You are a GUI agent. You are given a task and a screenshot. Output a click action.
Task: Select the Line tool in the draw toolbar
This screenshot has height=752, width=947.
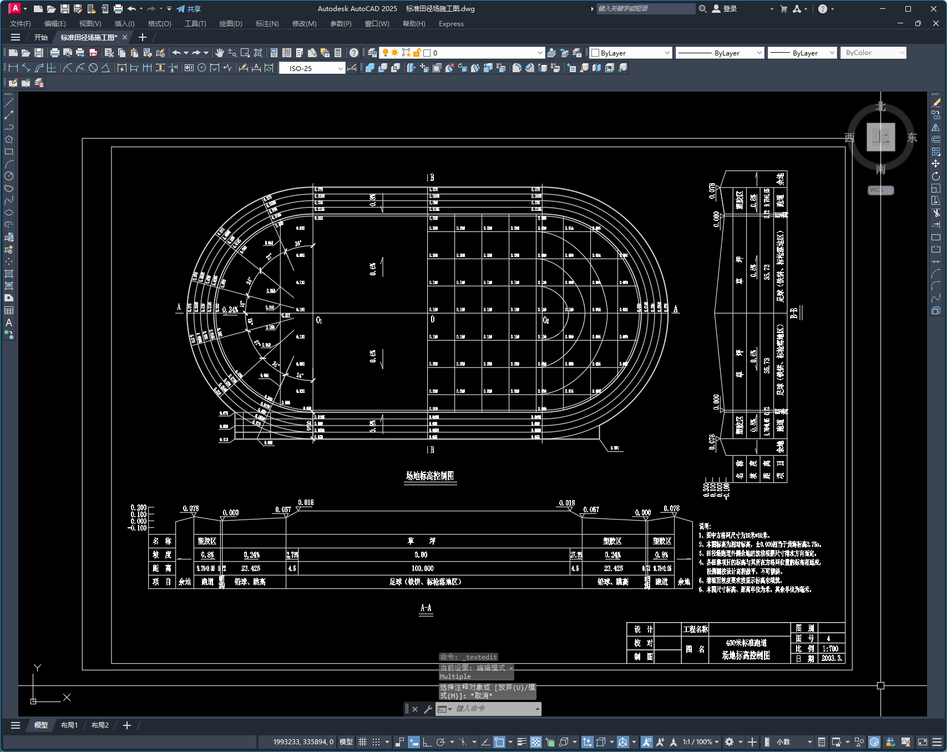coord(9,103)
